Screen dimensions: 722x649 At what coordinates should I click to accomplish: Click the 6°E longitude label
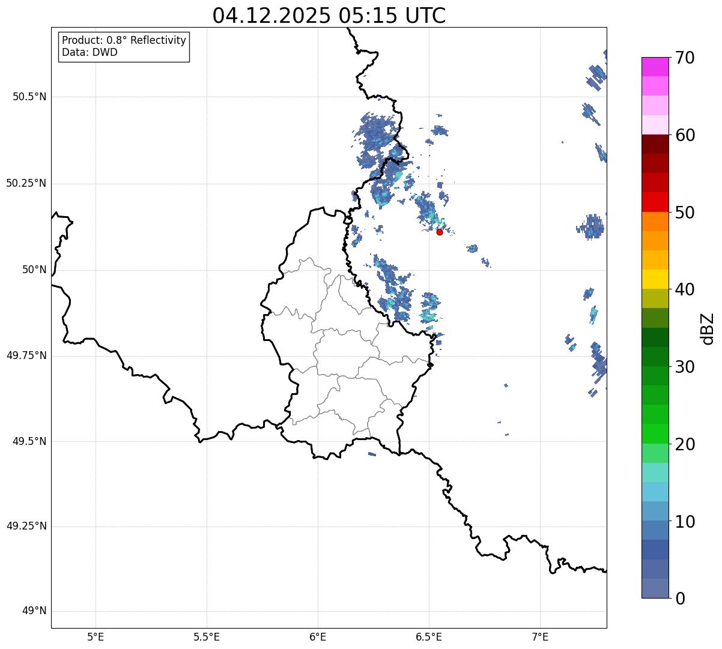318,637
